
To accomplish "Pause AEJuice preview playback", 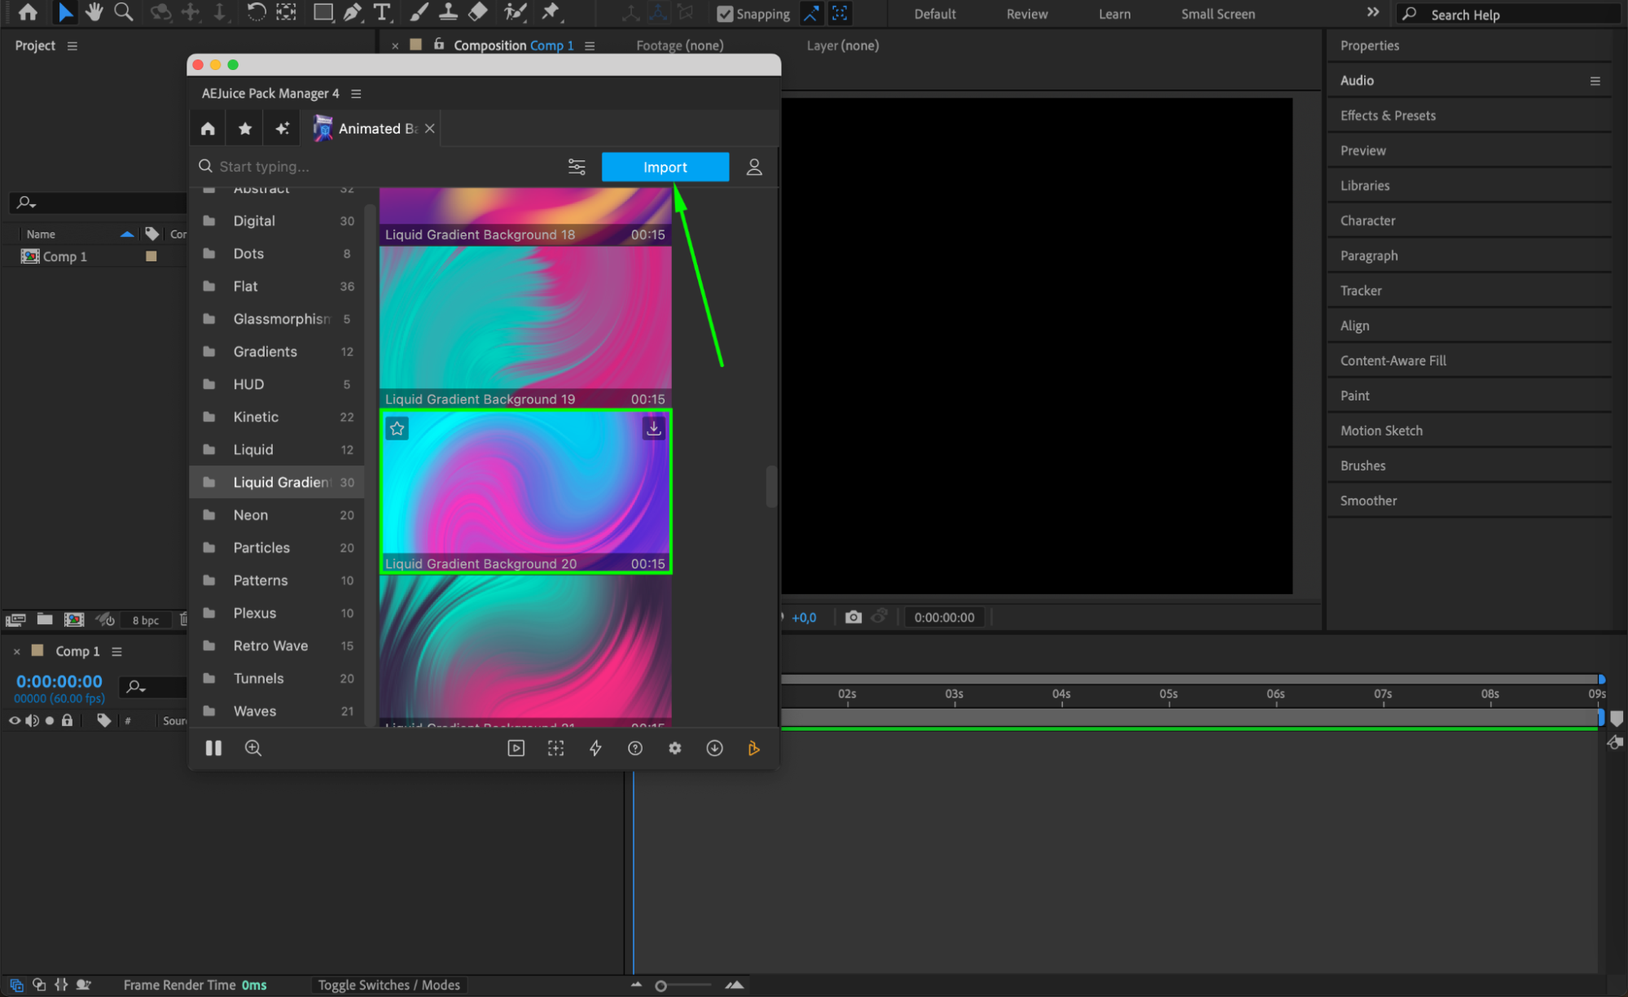I will pyautogui.click(x=213, y=748).
